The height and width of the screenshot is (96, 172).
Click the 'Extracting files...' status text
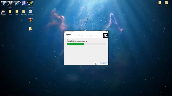click(71, 40)
